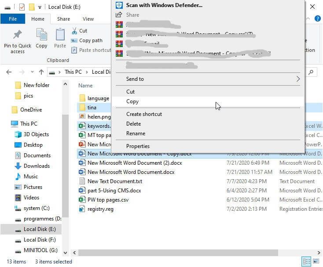Click the Copy path ribbon item
323x267 pixels.
pyautogui.click(x=87, y=40)
